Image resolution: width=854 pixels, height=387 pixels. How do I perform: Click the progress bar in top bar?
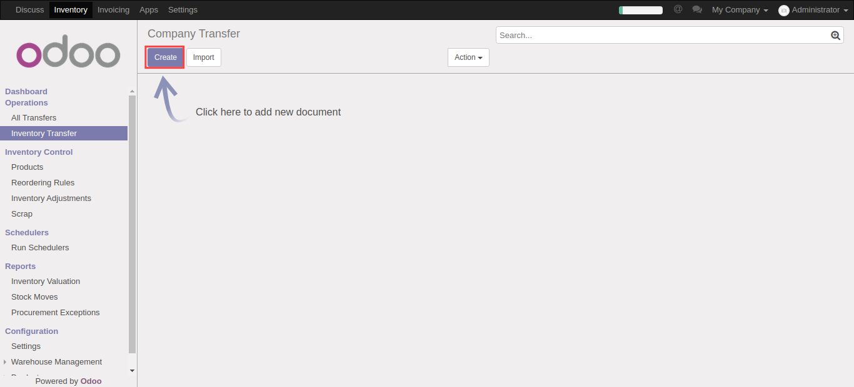(x=640, y=10)
